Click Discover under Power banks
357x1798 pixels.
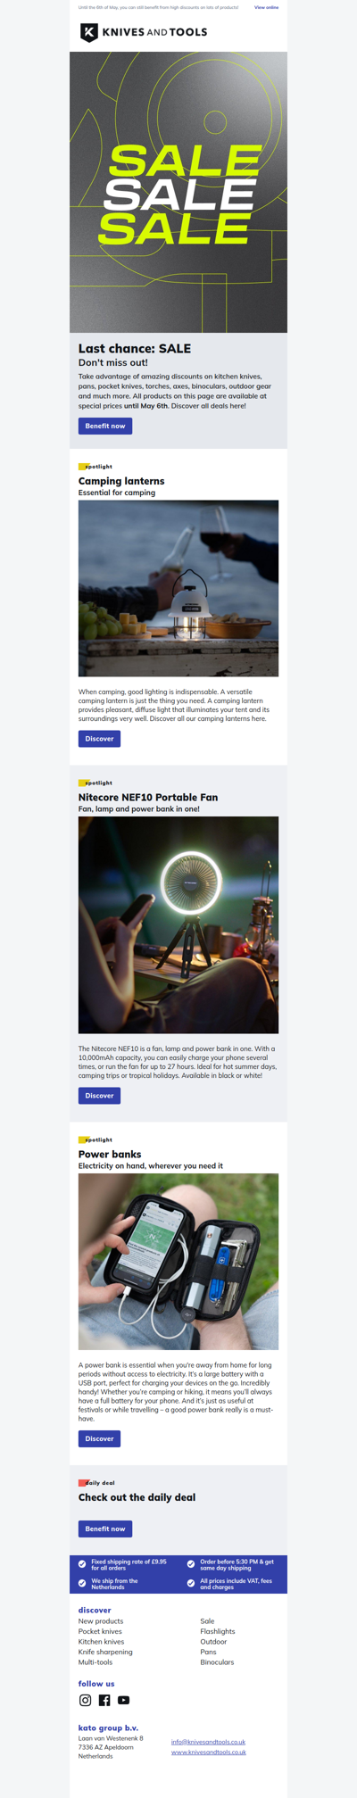99,1438
